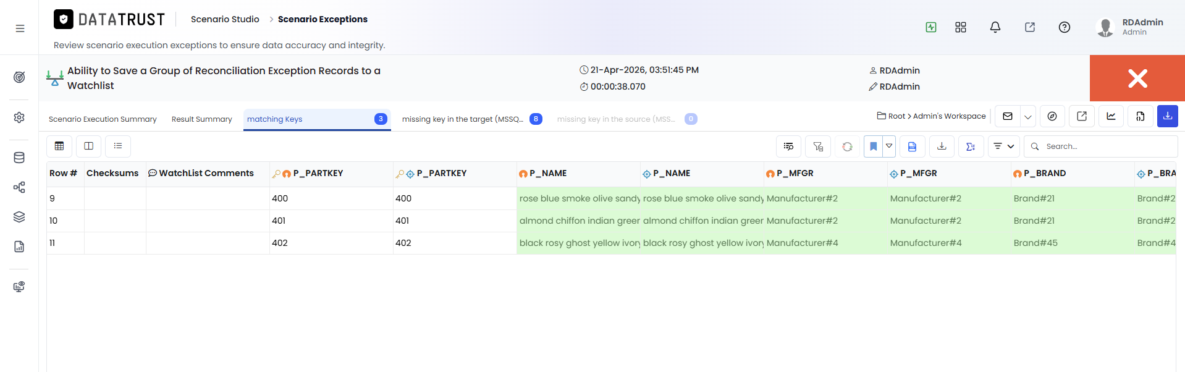Click the target P_MFGR column header
1185x372 pixels.
949,174
